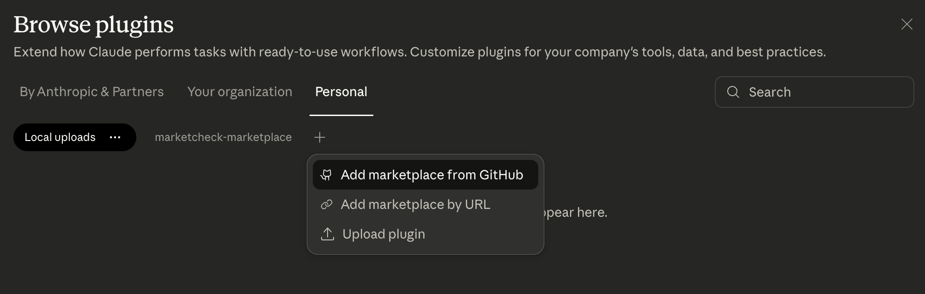The height and width of the screenshot is (294, 925).
Task: Open the three-dot menu on Local uploads
Action: tap(115, 137)
